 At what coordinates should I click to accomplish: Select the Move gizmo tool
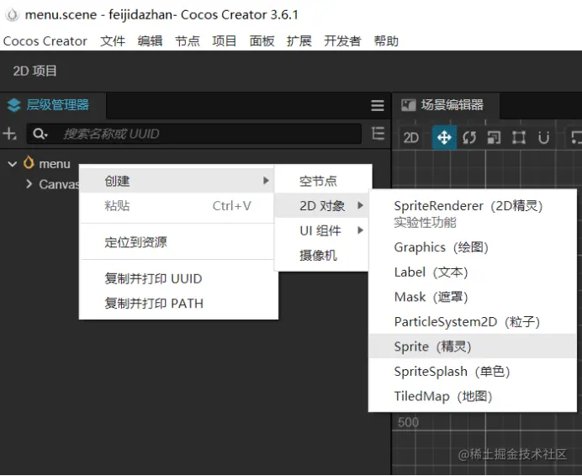(x=444, y=138)
